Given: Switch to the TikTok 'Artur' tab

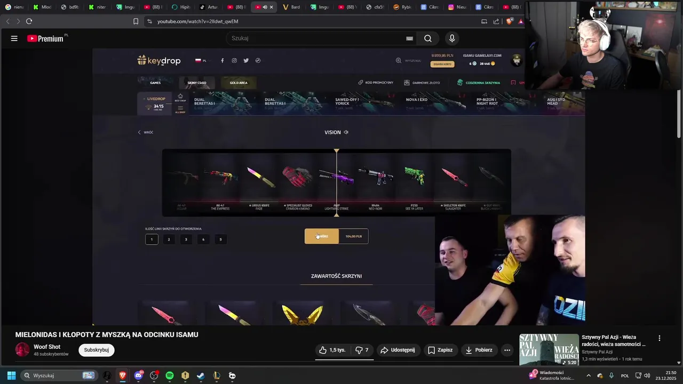Looking at the screenshot, I should 209,7.
